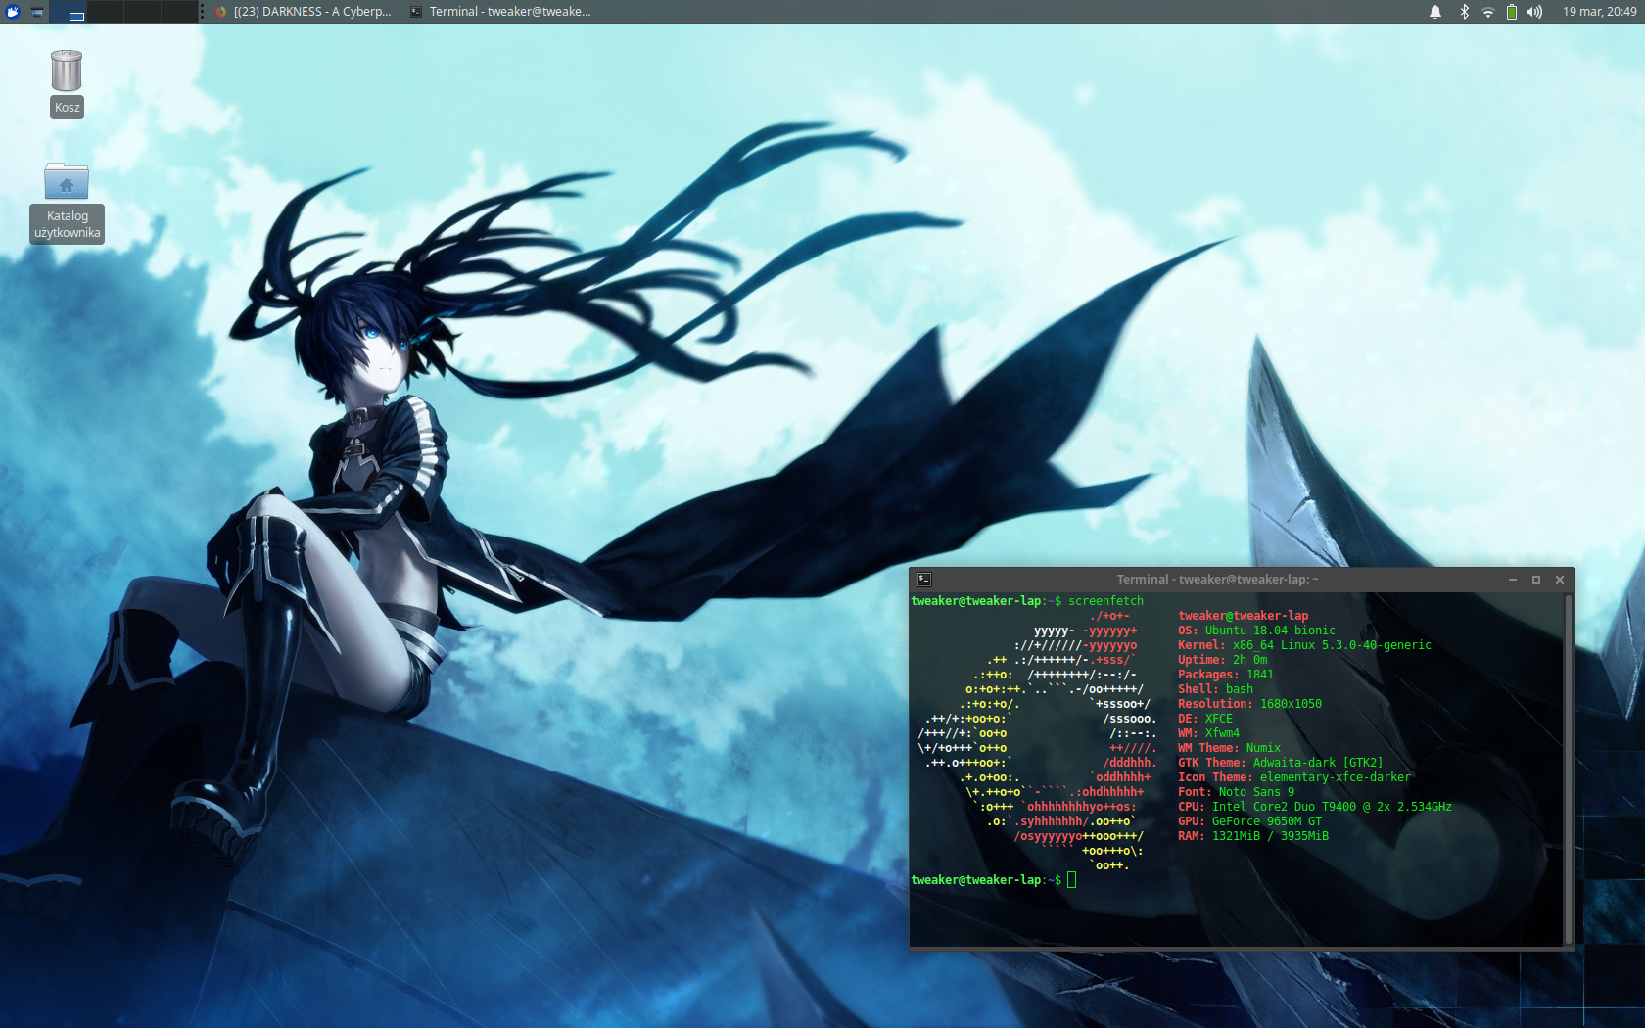Click the terminal scrollbar
The width and height of the screenshot is (1645, 1028).
click(x=1569, y=770)
